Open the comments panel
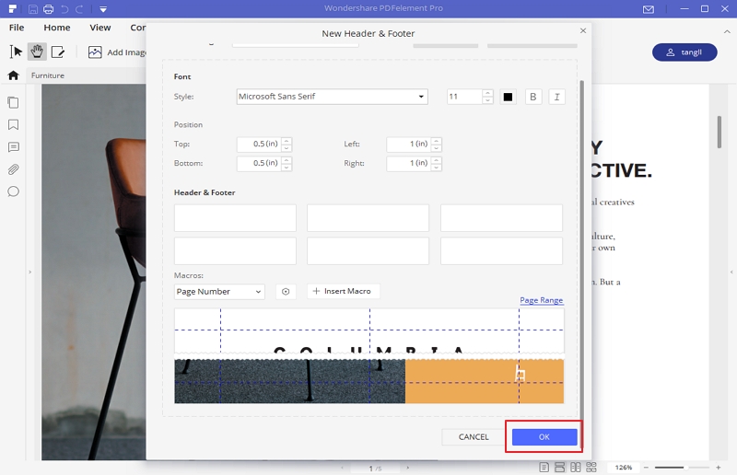Viewport: 737px width, 475px height. [13, 147]
